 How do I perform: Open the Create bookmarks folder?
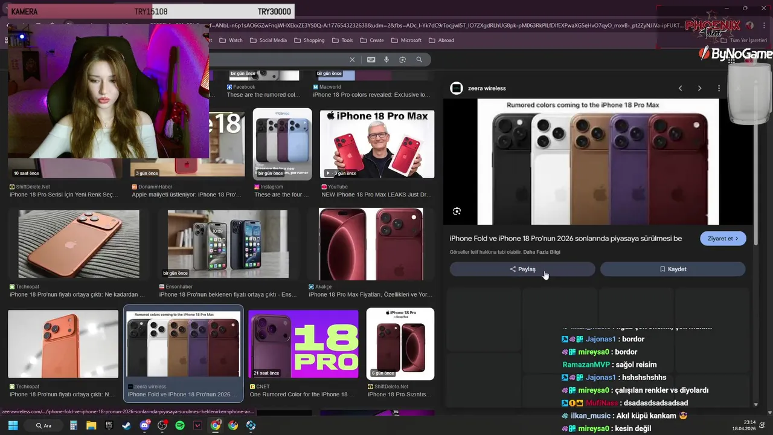[372, 40]
